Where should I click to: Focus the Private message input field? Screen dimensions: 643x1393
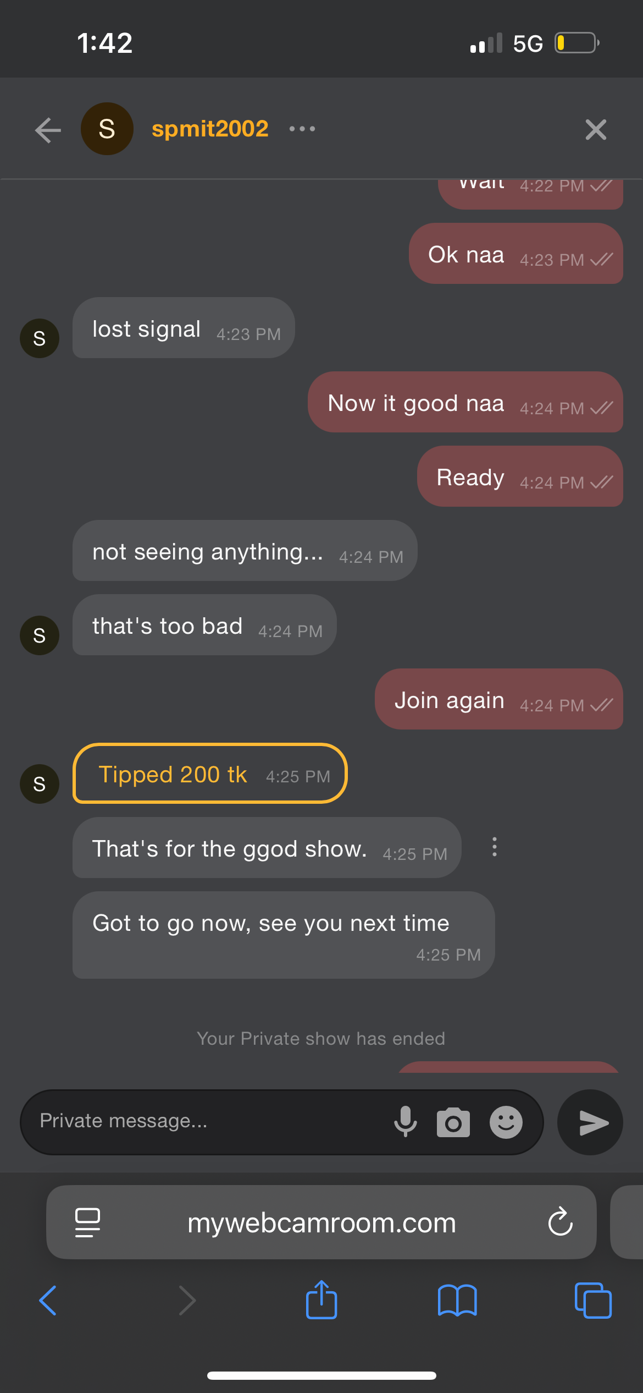pos(209,1121)
